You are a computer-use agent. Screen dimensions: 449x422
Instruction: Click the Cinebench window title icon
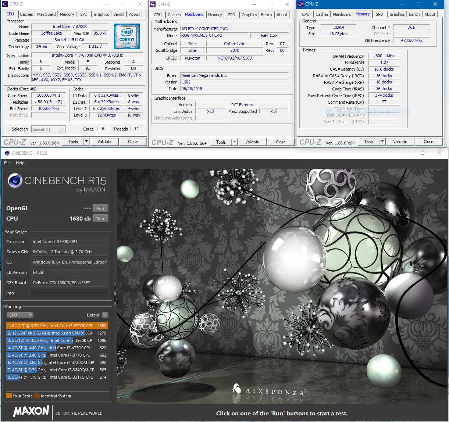tap(7, 153)
